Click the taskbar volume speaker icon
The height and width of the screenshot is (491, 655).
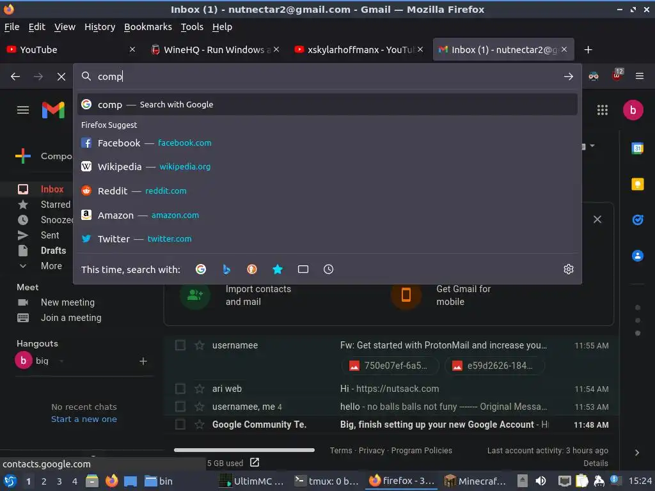click(541, 481)
